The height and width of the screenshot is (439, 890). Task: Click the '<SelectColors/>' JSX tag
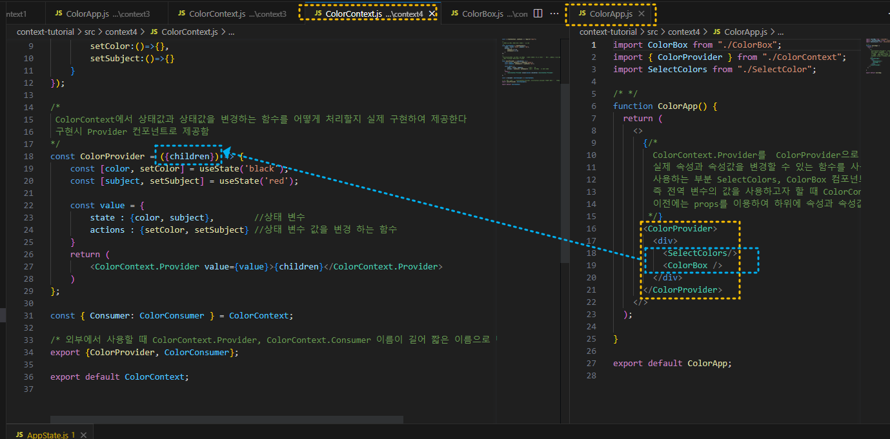[x=700, y=253]
